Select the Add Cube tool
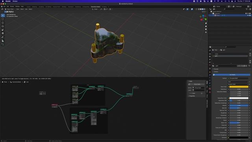The image size is (252, 142). point(3,45)
